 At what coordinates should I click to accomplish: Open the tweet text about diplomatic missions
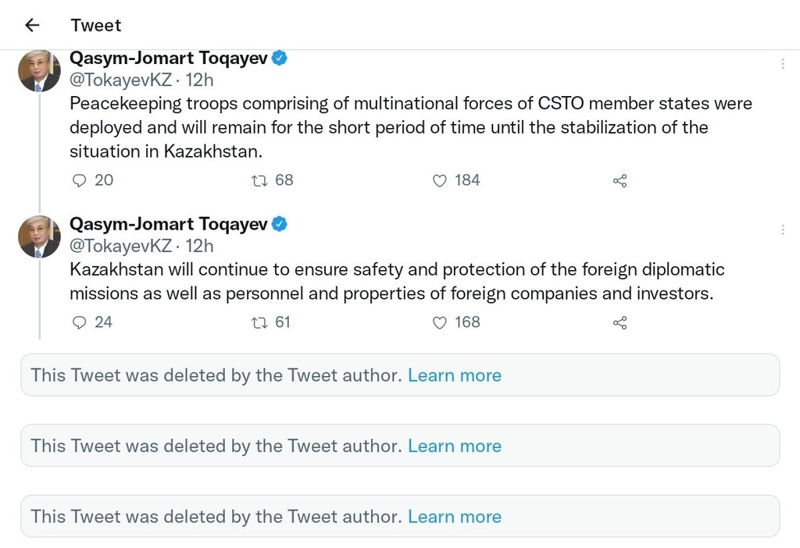pyautogui.click(x=397, y=281)
